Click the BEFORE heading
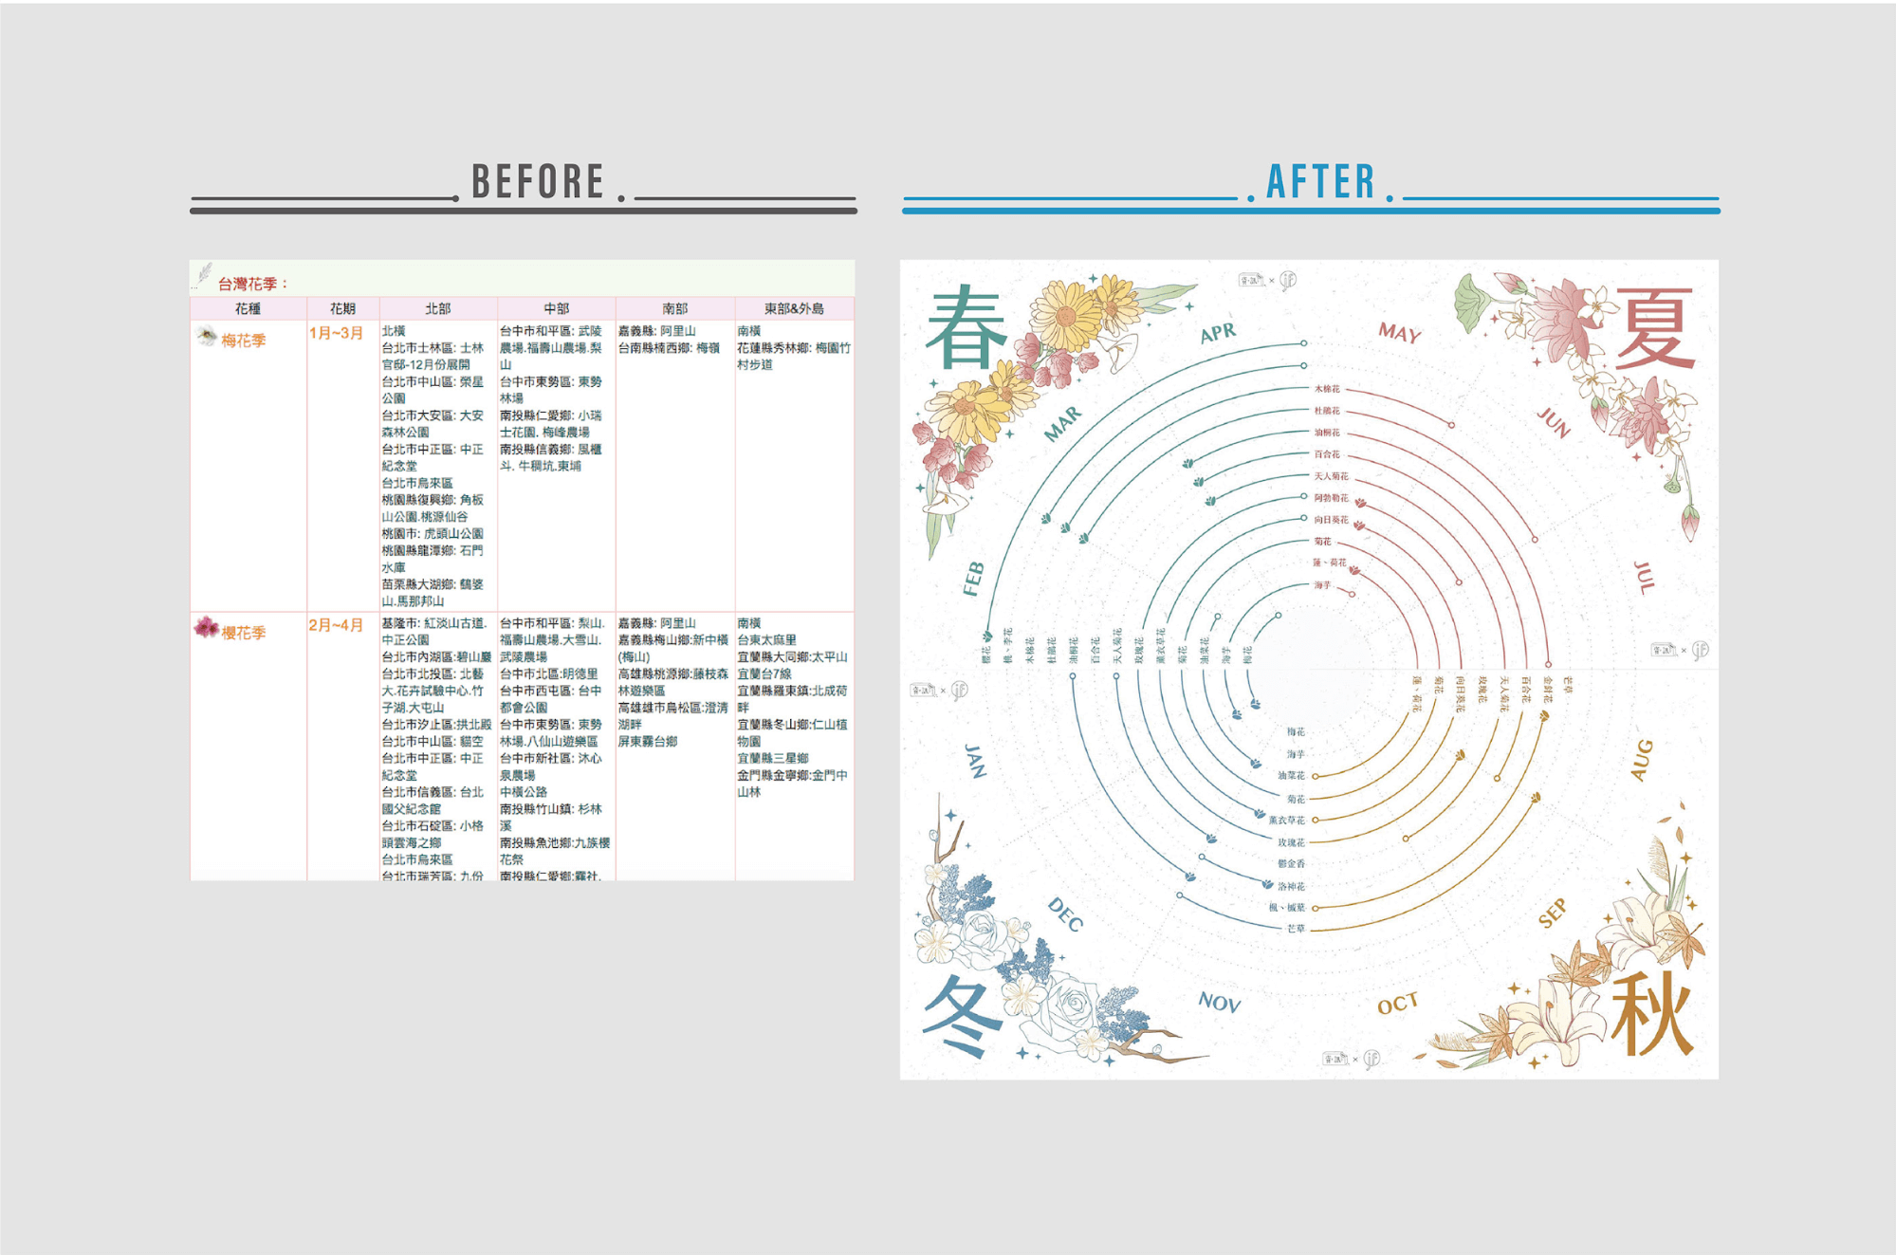This screenshot has width=1896, height=1255. click(x=538, y=182)
